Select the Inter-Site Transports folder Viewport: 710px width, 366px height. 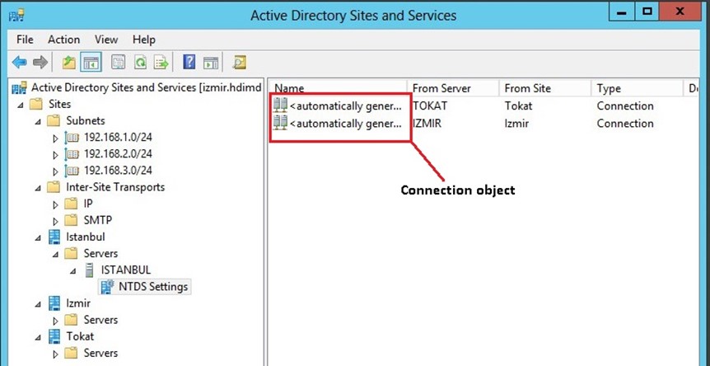coord(115,187)
